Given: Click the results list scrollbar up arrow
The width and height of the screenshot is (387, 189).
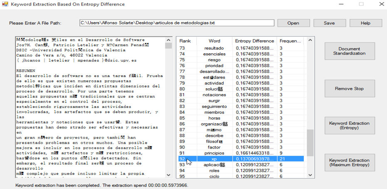Looking at the screenshot, I should 310,41.
